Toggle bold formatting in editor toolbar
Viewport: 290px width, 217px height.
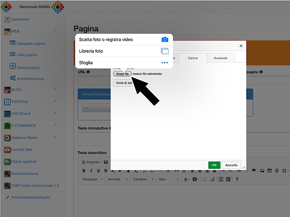(x=84, y=171)
